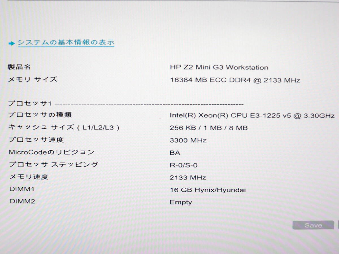Select the 製品名 label
Viewport: 339px width, 254px height.
(19, 67)
